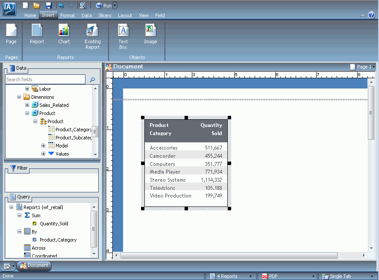The image size is (379, 280).
Task: Expand the Model tree node
Action: coord(43,146)
